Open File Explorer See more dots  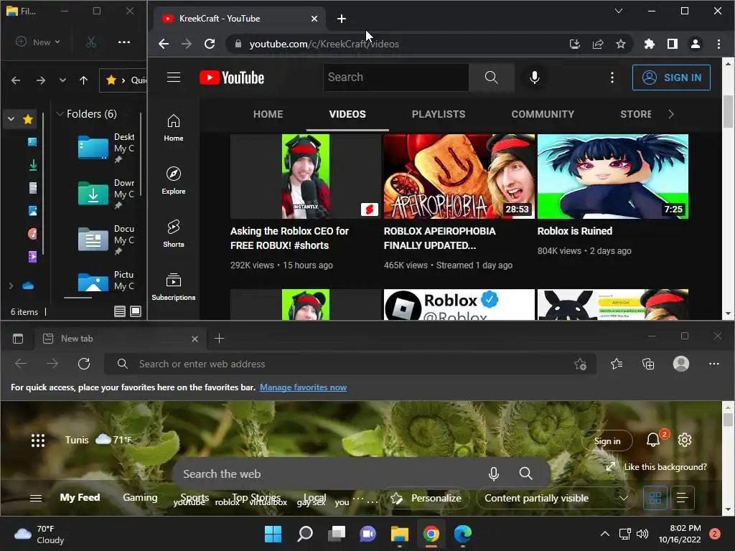click(x=124, y=42)
